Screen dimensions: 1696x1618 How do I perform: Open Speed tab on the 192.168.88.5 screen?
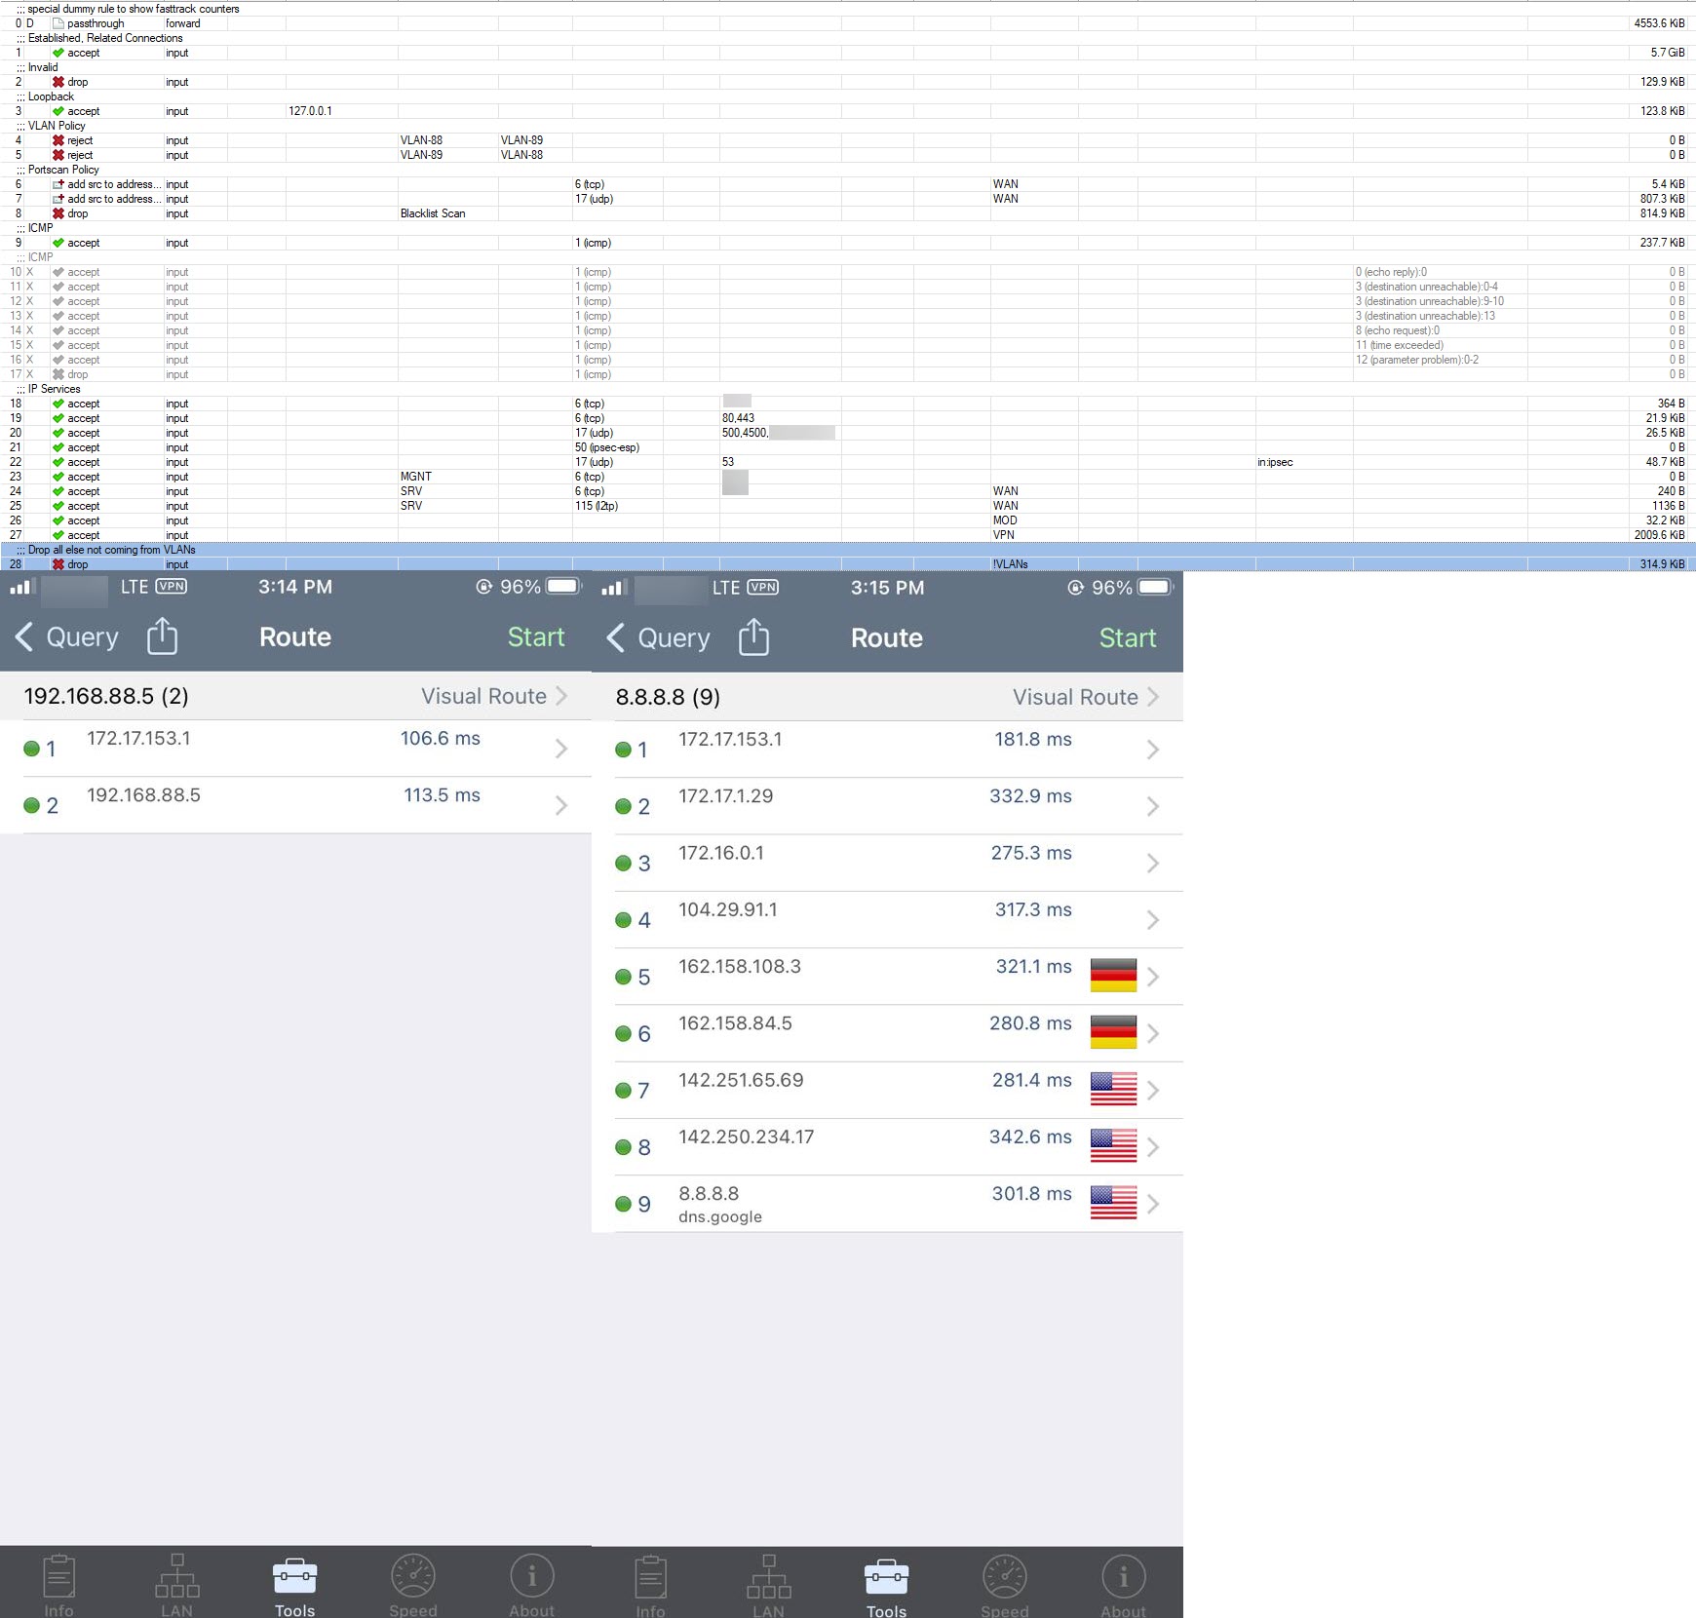point(413,1586)
